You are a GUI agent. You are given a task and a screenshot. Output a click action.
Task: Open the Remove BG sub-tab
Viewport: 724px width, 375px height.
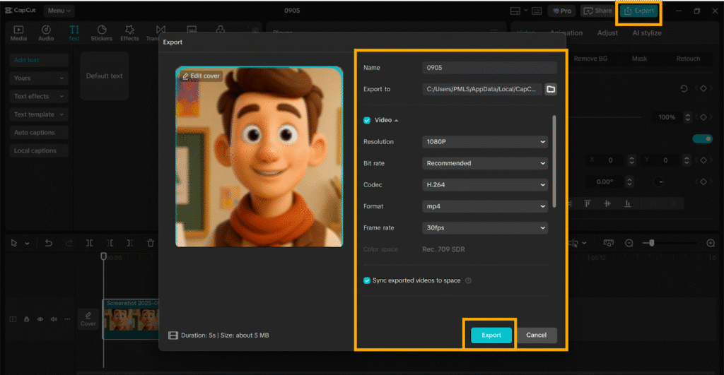pyautogui.click(x=590, y=59)
